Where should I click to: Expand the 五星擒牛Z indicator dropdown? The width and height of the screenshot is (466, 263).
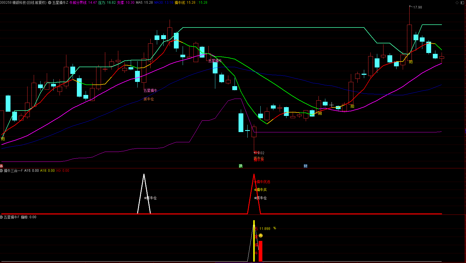(x=50, y=3)
